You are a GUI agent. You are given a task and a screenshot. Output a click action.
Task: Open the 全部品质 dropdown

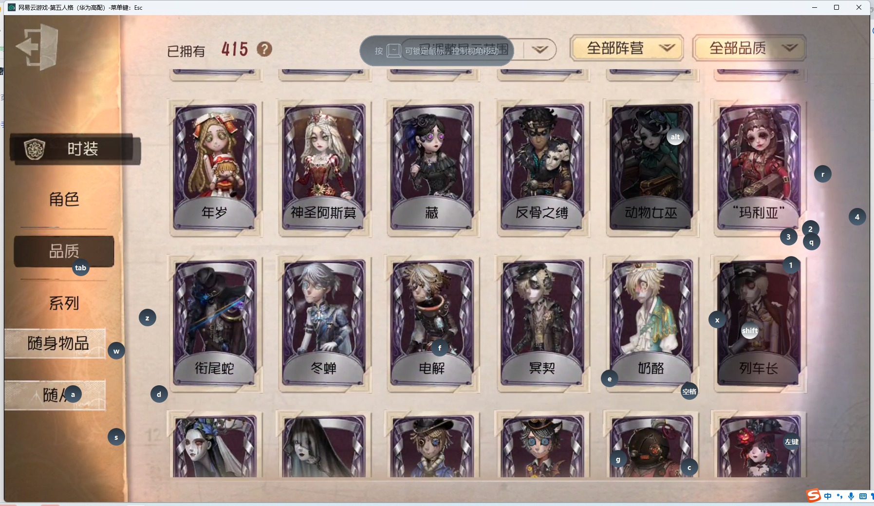(x=749, y=48)
